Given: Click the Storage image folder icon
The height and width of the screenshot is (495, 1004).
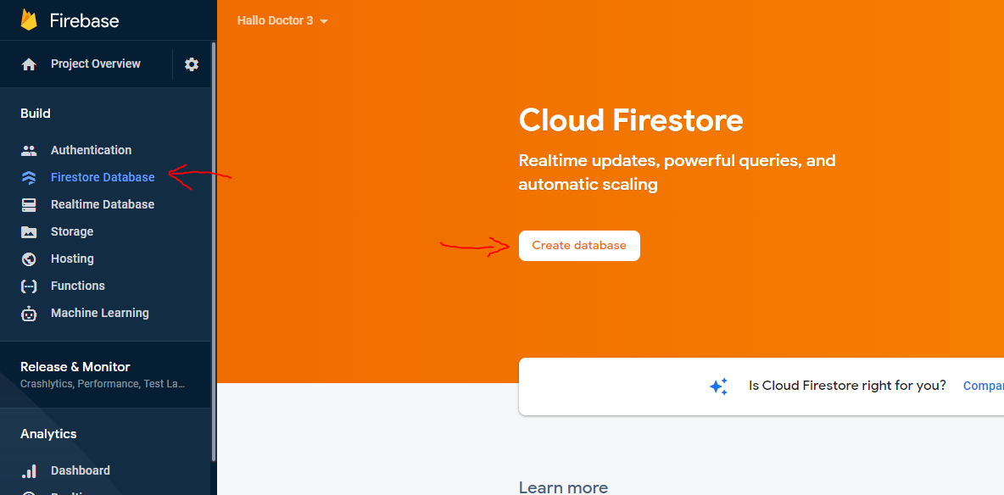Looking at the screenshot, I should (x=30, y=231).
